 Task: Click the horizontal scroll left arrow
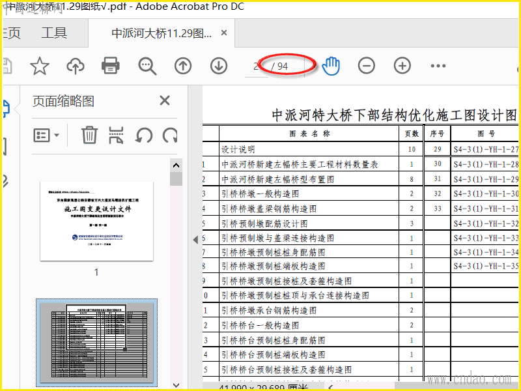[x=330, y=387]
